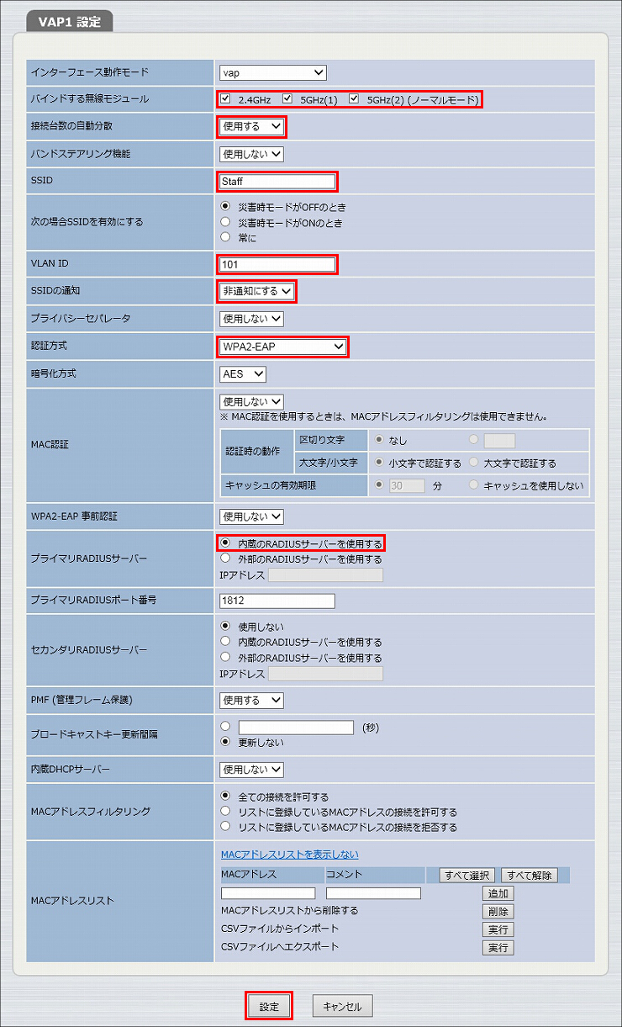Screen dimensions: 622x1027
Task: Click the コメント entry field
Action: click(x=373, y=893)
